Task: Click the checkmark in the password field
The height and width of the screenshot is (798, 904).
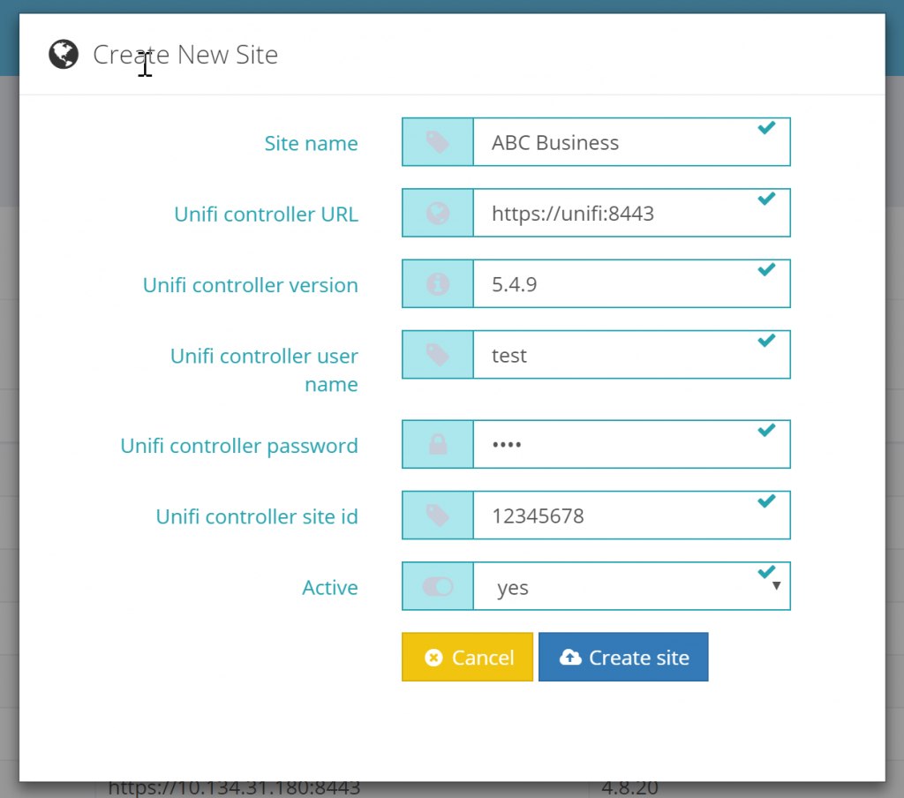Action: (766, 430)
